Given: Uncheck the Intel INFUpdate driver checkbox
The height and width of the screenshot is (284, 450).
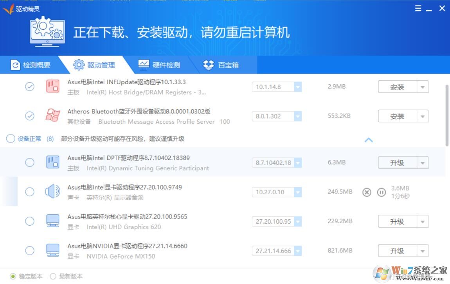Looking at the screenshot, I should [30, 87].
